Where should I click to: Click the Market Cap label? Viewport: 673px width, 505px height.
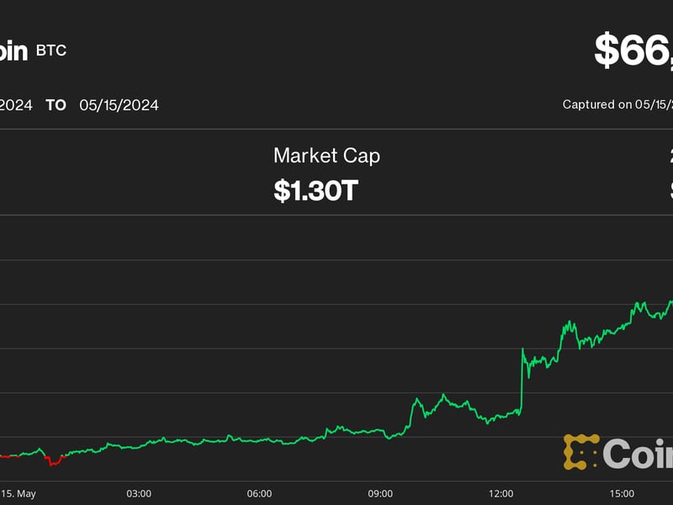tap(326, 156)
